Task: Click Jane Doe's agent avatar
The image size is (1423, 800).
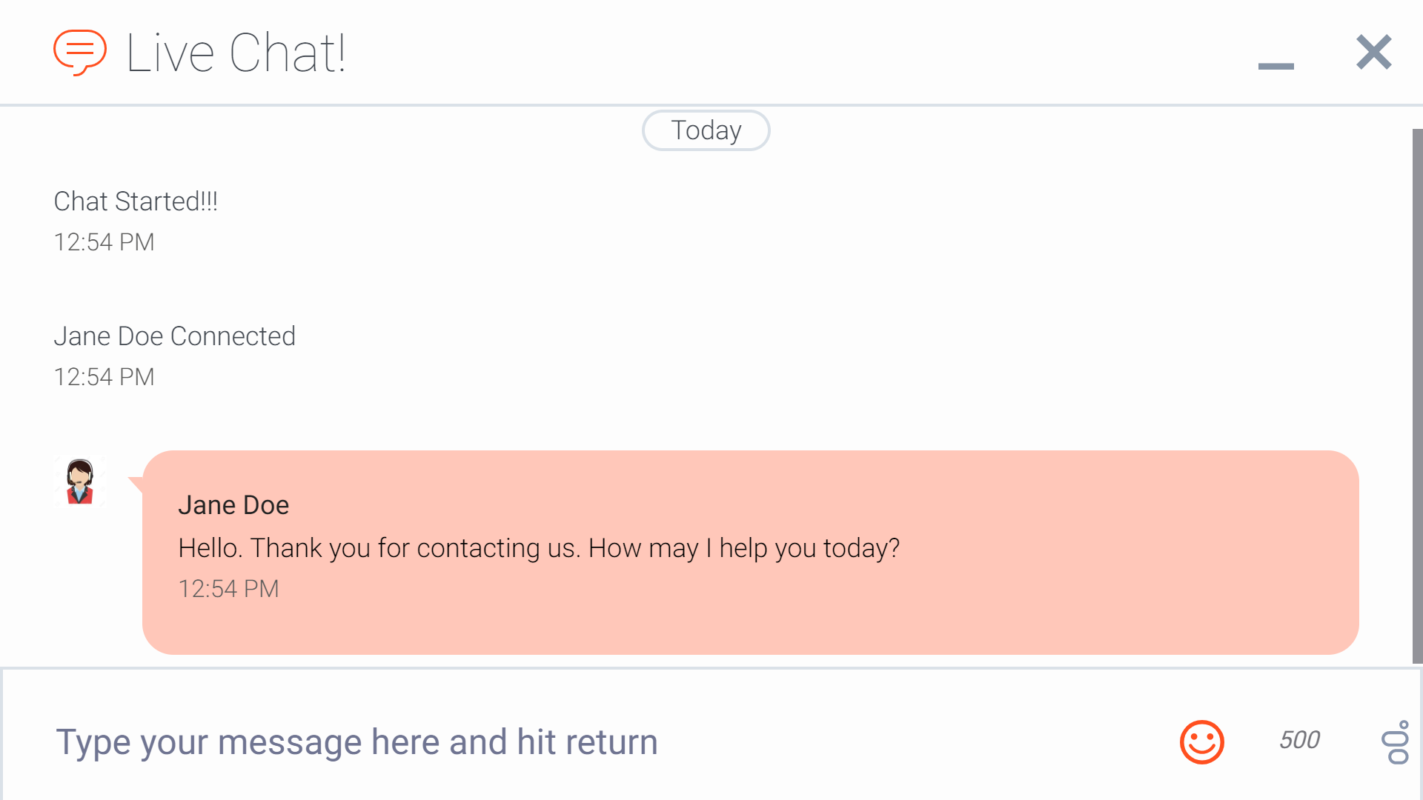Action: [80, 481]
